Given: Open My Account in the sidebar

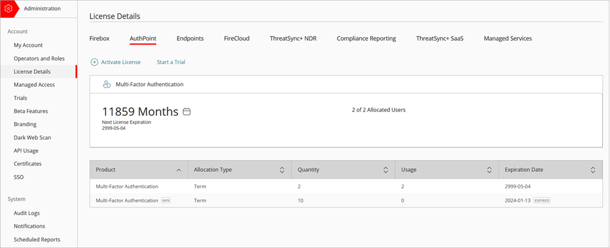Looking at the screenshot, I should 29,45.
